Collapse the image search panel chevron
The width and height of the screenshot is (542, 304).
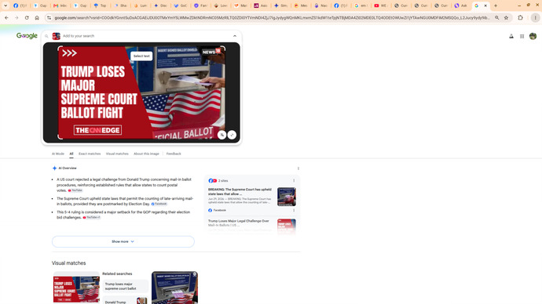tap(235, 36)
